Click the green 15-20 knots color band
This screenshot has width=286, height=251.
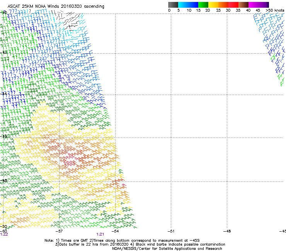203,5
